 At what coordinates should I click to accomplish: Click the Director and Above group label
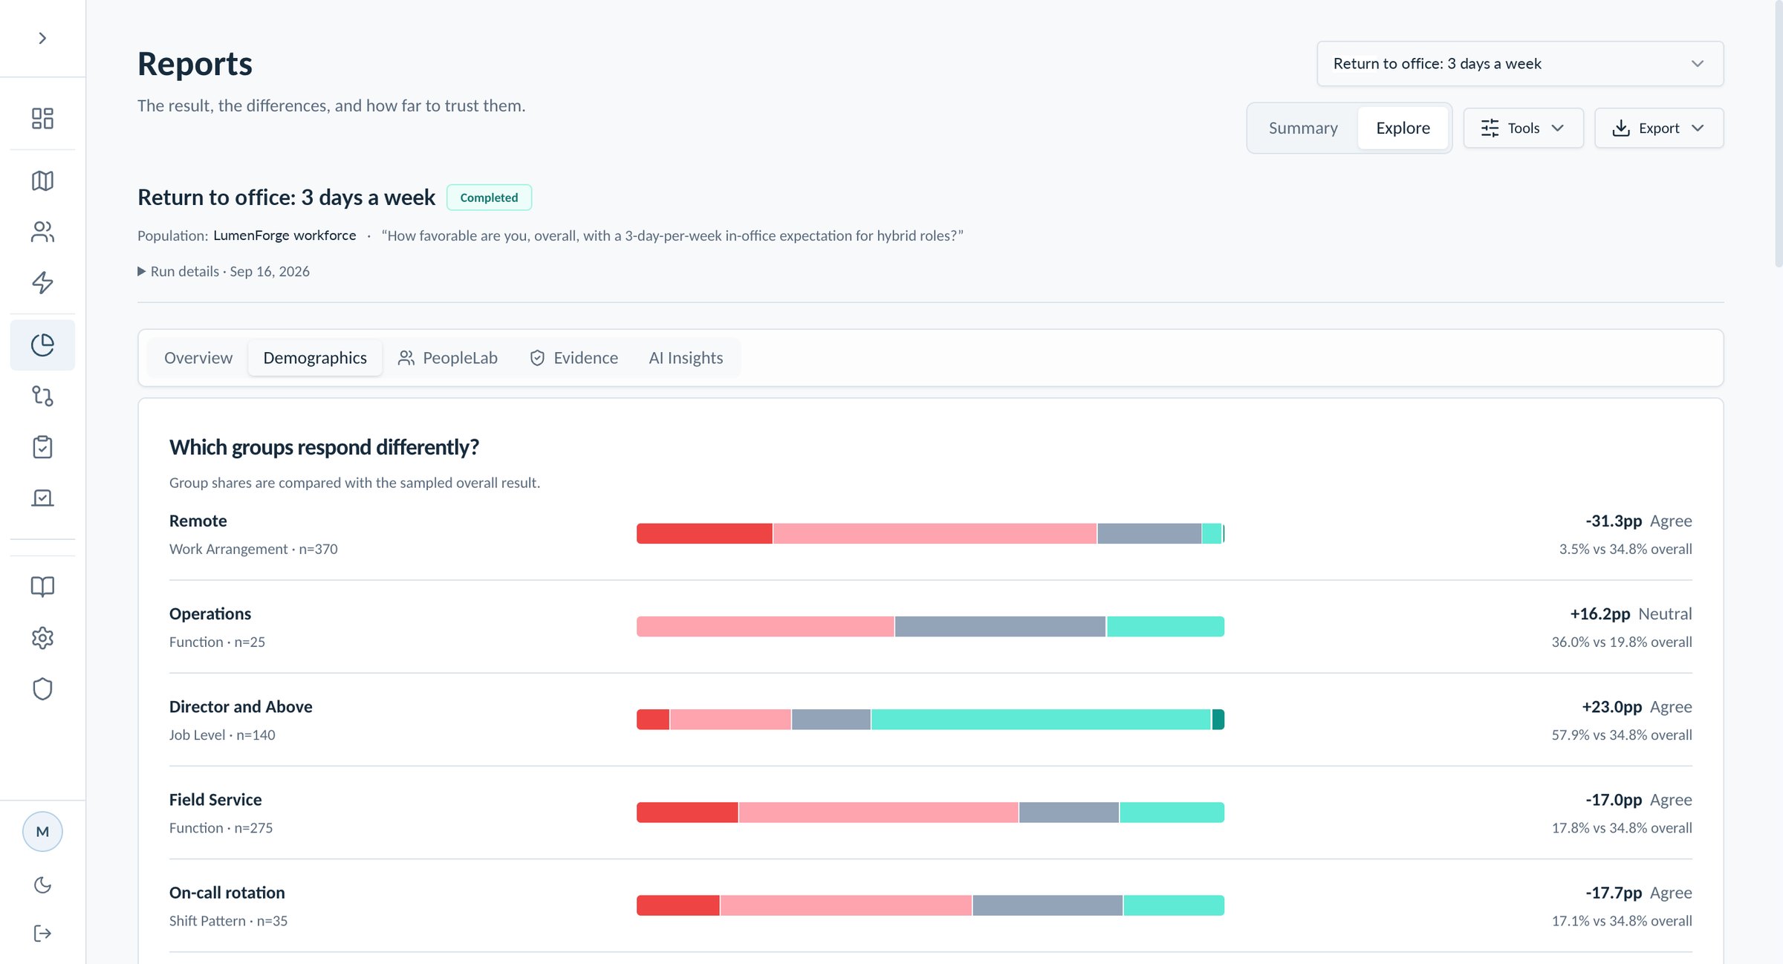(241, 707)
